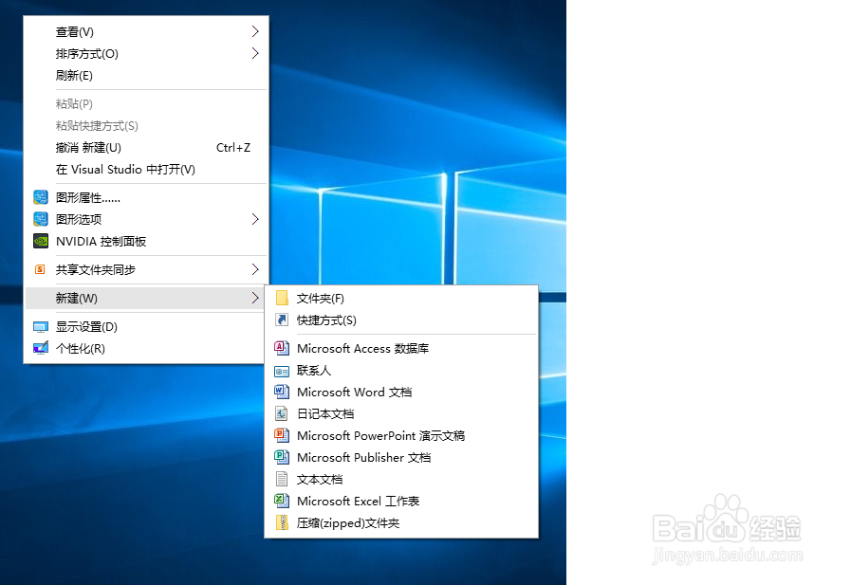The image size is (851, 585).
Task: Click the Intel 图形属性 icon
Action: click(40, 196)
